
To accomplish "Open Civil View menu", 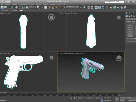I will coord(38,4).
